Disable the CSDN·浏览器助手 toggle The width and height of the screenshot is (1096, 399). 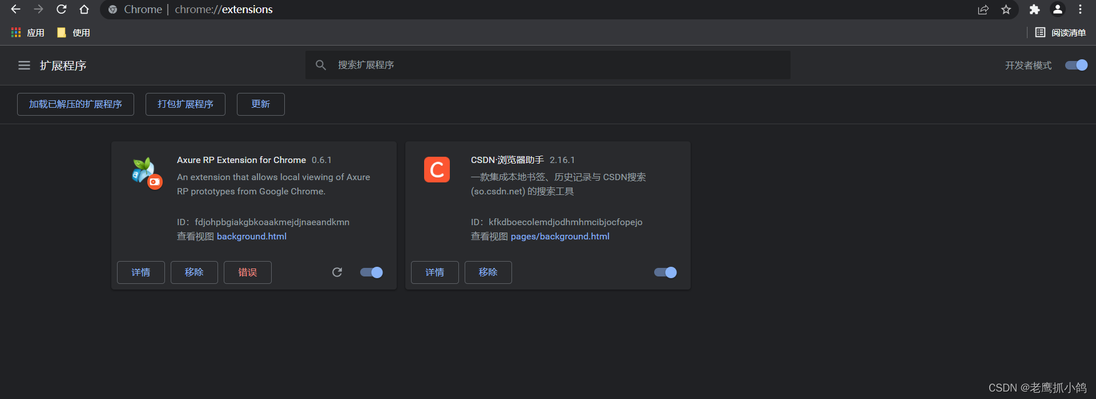666,272
